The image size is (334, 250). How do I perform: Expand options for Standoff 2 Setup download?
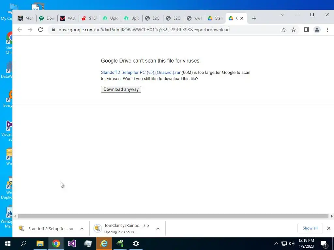[x=82, y=229]
